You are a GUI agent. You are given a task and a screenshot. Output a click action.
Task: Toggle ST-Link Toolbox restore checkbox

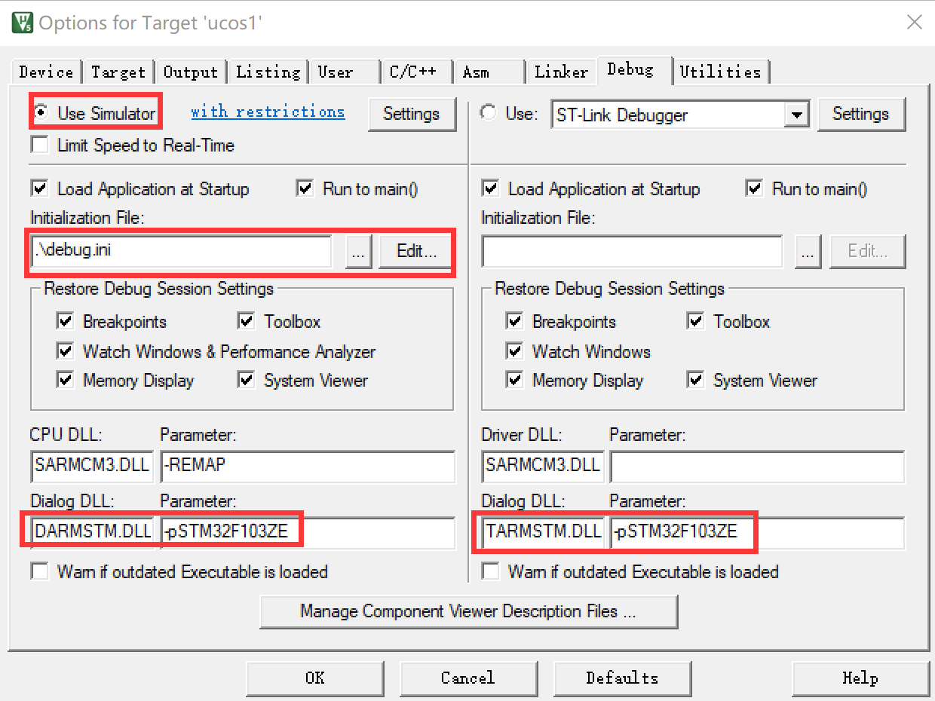696,322
